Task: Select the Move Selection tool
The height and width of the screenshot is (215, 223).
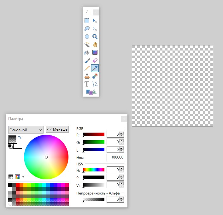Action: pos(95,29)
